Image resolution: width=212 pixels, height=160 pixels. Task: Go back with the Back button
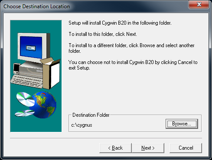click(115, 148)
